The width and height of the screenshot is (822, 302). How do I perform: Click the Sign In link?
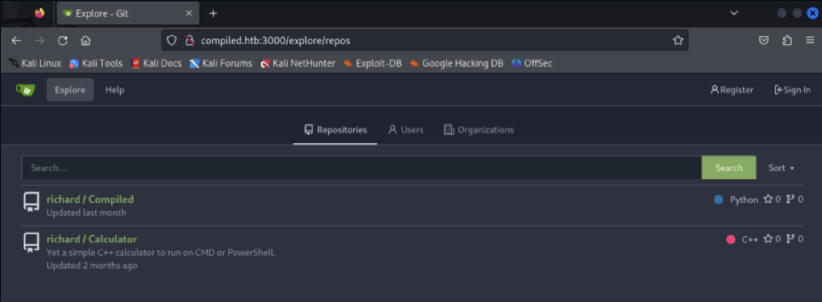coord(792,90)
